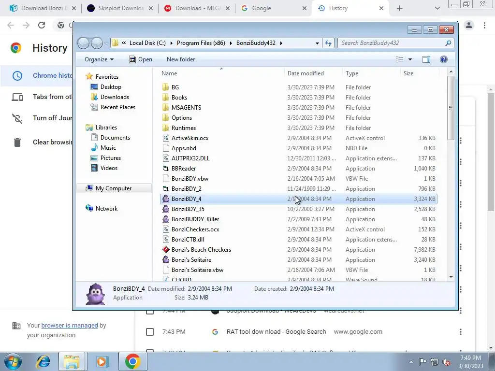Viewport: 495px width, 371px height.
Task: Select Chrome history in sidebar
Action: 37,76
